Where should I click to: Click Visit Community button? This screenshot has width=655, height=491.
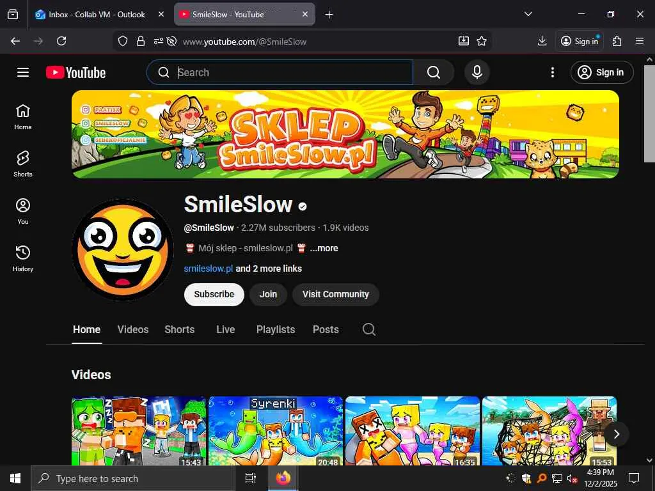[336, 294]
